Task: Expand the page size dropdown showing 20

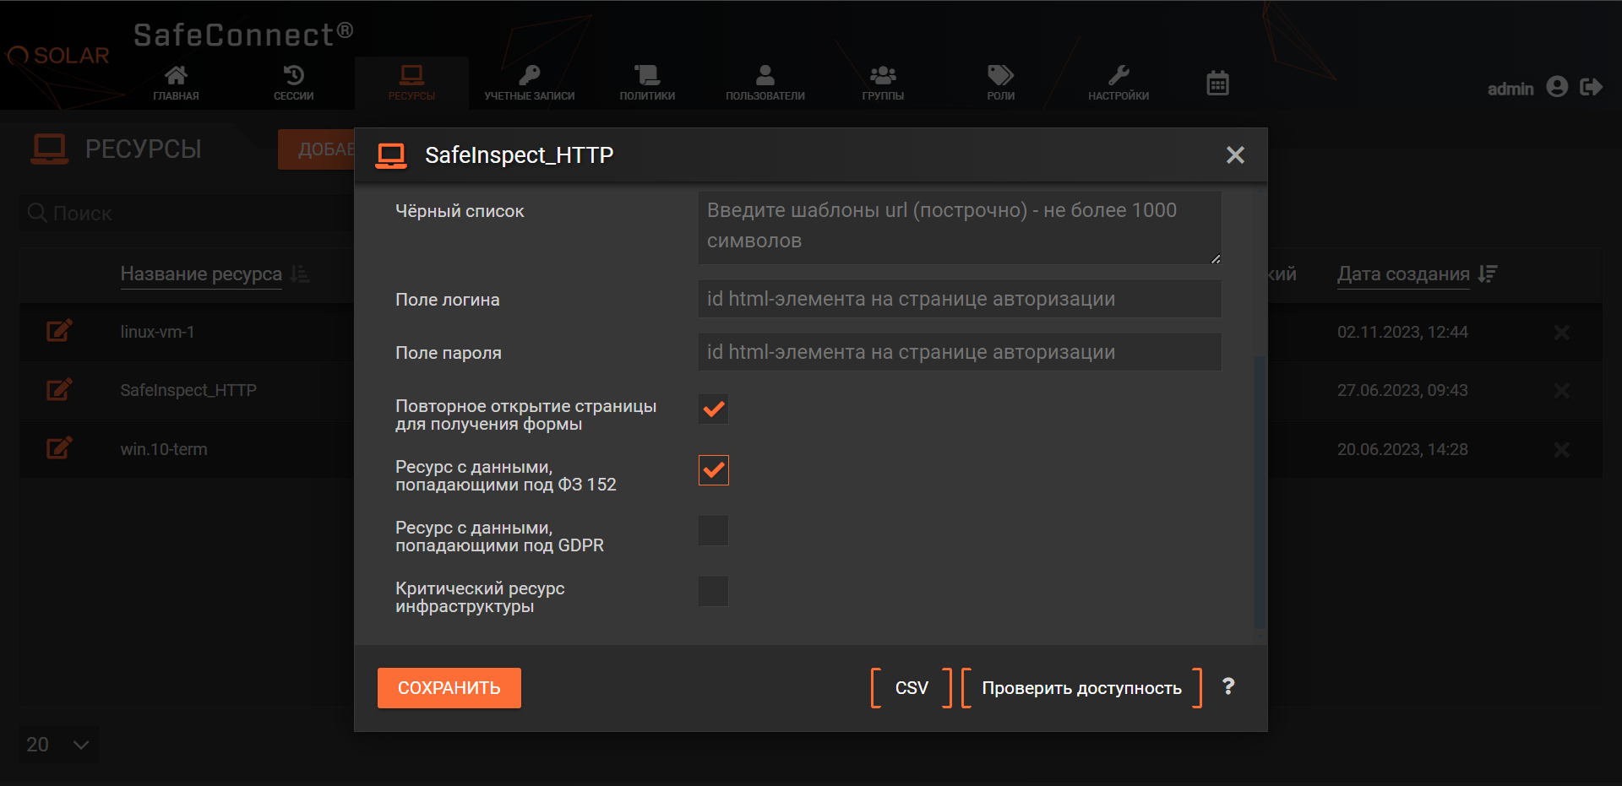Action: click(58, 745)
